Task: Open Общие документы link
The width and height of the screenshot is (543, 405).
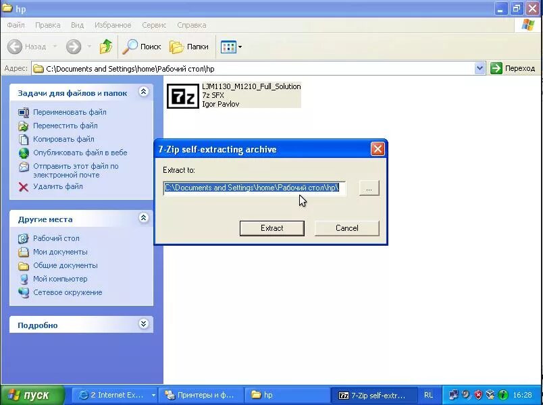Action: (x=65, y=265)
